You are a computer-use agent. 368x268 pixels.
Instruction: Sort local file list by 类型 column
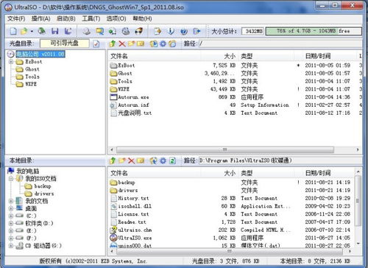click(266, 173)
